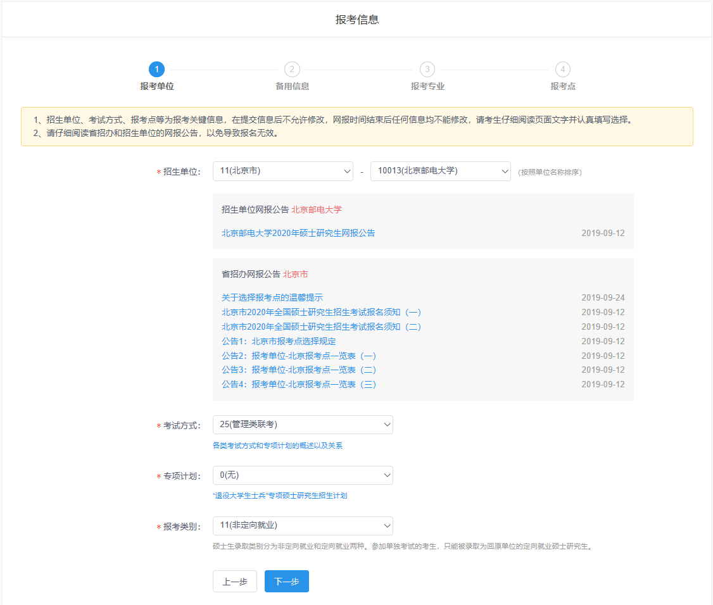The width and height of the screenshot is (713, 605).
Task: Open 公告1：北京市报考点选择规定
Action: coord(279,341)
